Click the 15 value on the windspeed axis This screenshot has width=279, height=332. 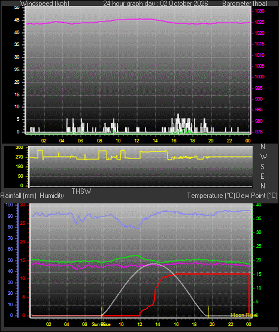(x=17, y=95)
